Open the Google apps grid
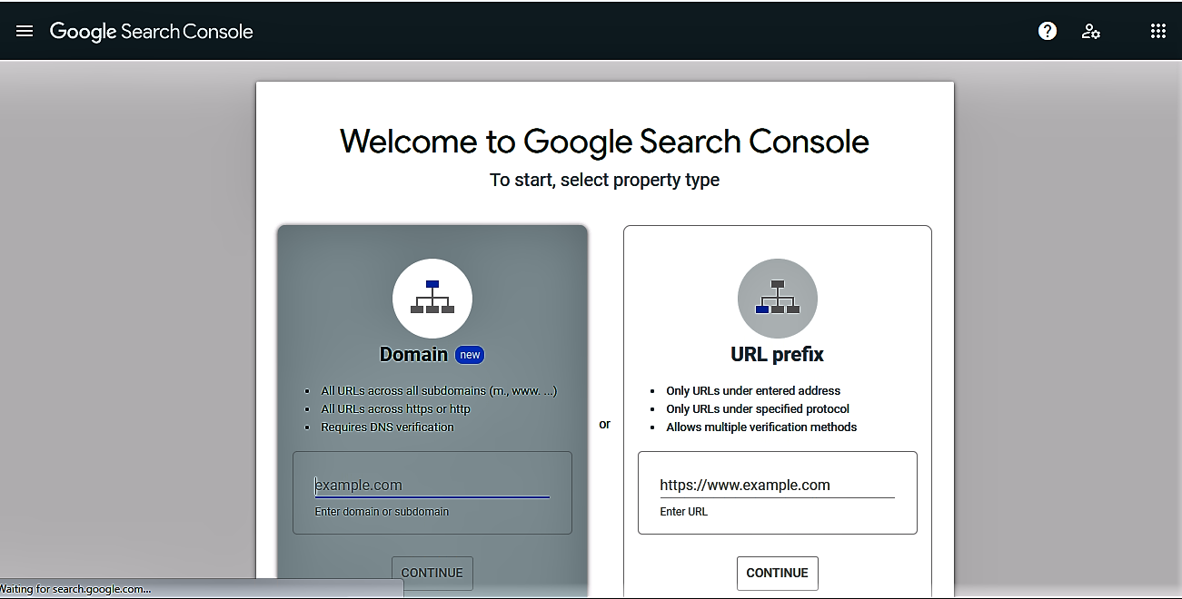 [x=1157, y=31]
